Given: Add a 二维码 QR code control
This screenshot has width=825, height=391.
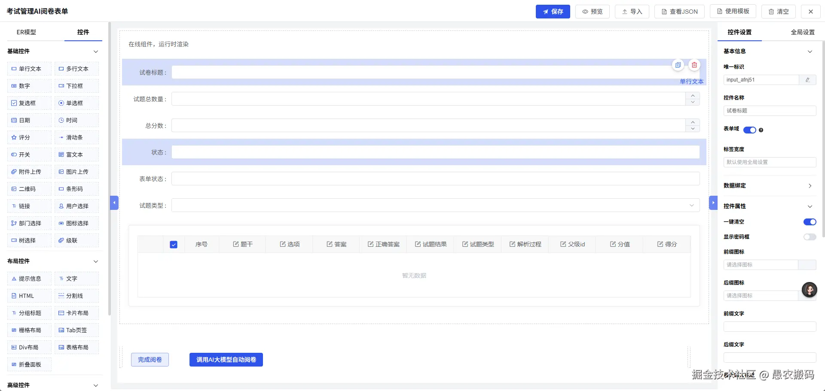Looking at the screenshot, I should (29, 189).
